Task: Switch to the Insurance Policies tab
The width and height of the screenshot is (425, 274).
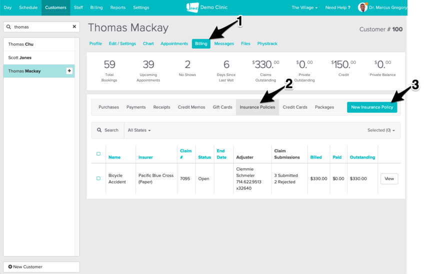Action: point(257,107)
